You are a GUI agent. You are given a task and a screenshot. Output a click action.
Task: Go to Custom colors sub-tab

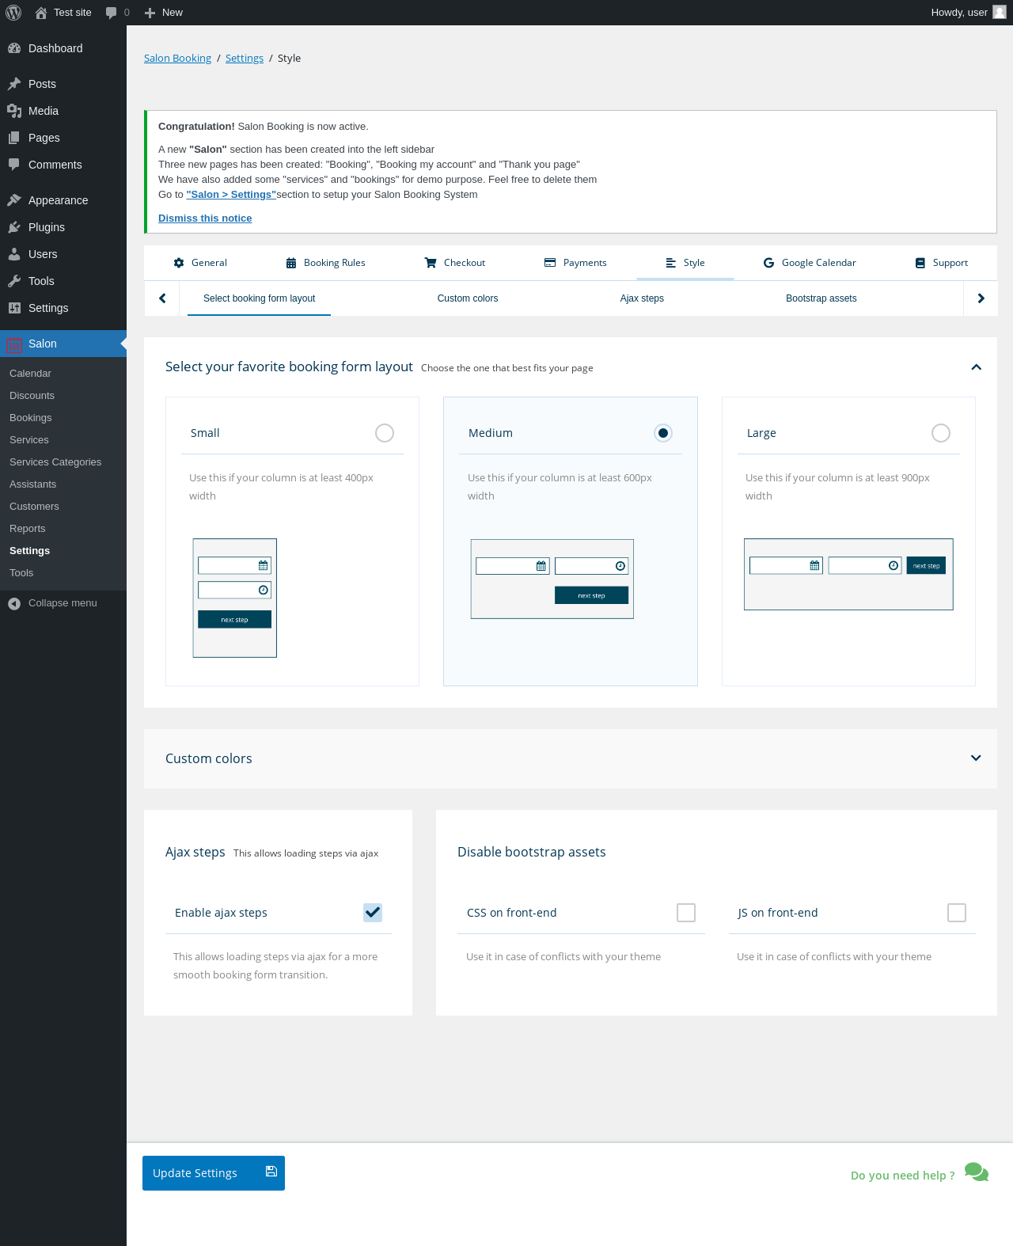(468, 298)
